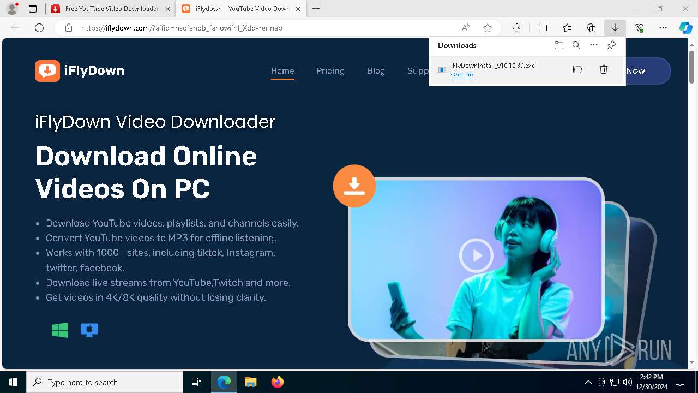Open Microsoft Edge from taskbar
This screenshot has width=698, height=393.
pos(224,382)
